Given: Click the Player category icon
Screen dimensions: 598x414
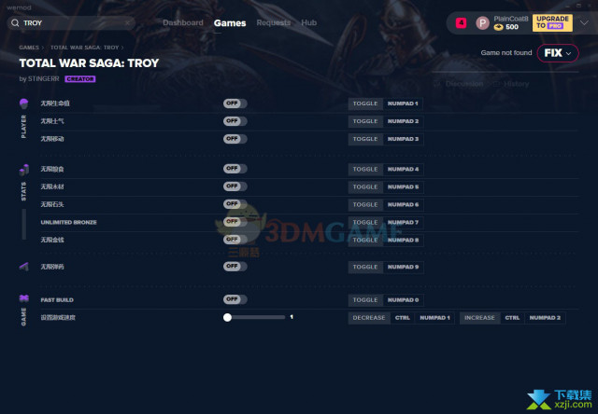Looking at the screenshot, I should 23,103.
